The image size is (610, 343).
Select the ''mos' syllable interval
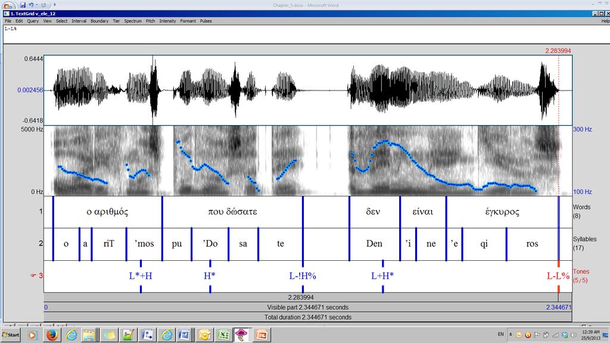tap(144, 244)
